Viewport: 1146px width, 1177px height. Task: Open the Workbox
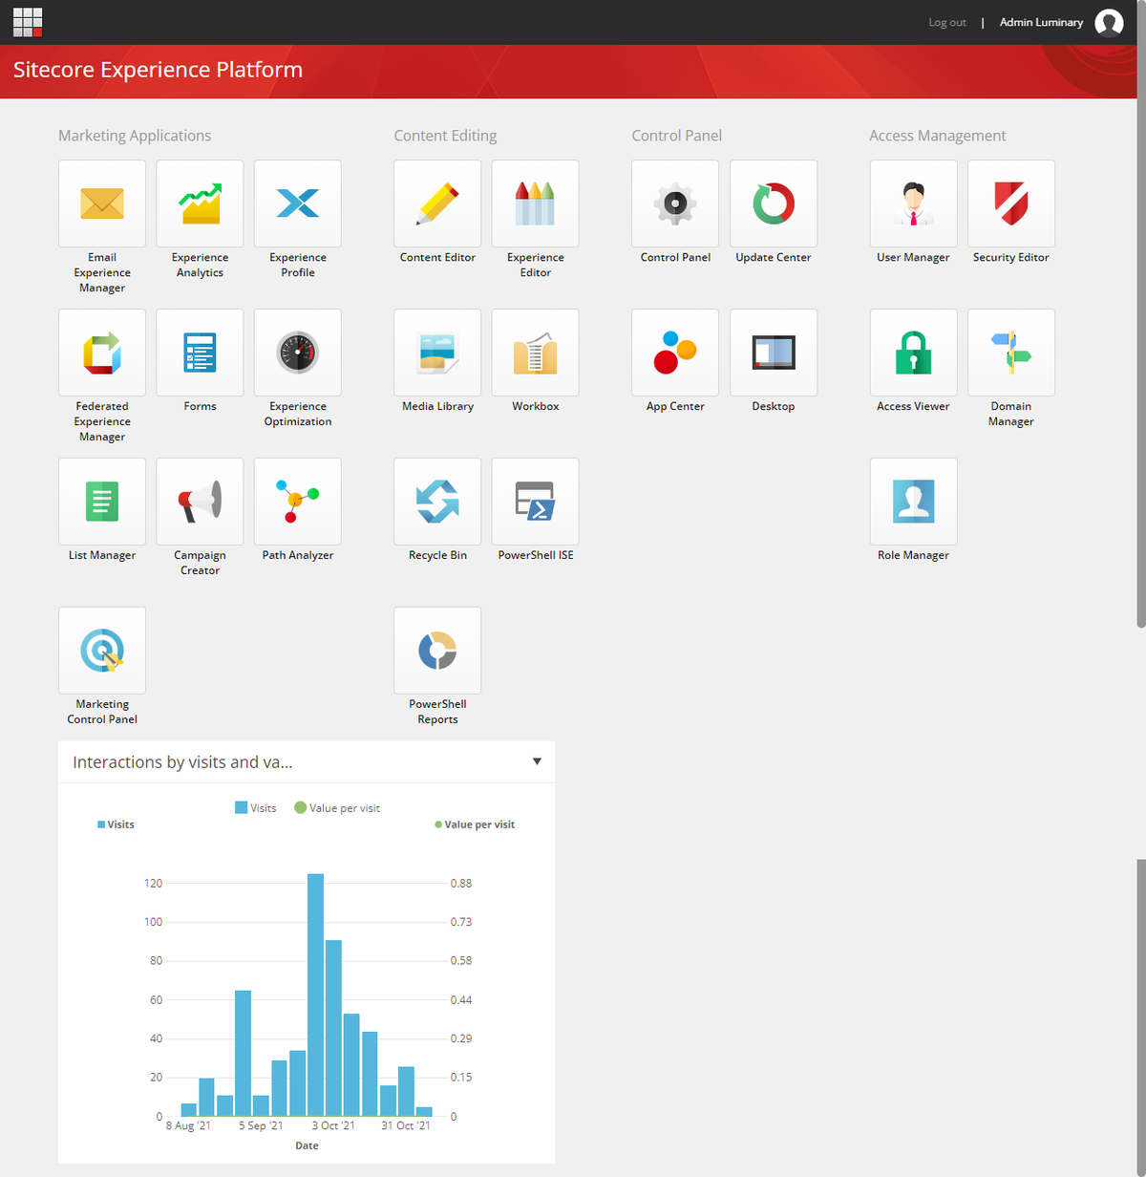[x=535, y=353]
